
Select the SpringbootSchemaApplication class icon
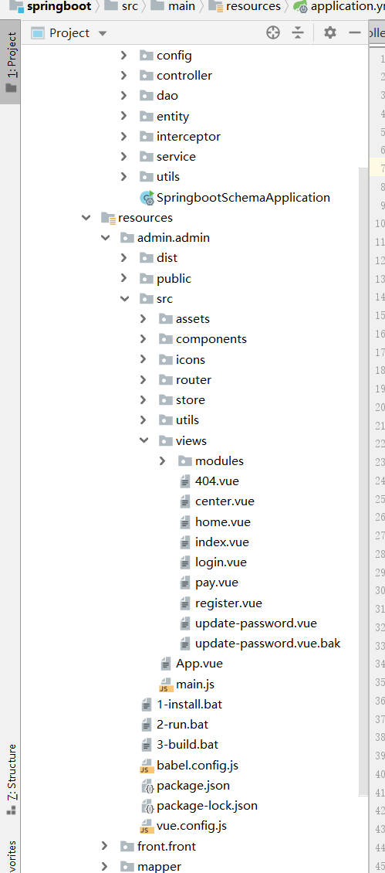(147, 198)
